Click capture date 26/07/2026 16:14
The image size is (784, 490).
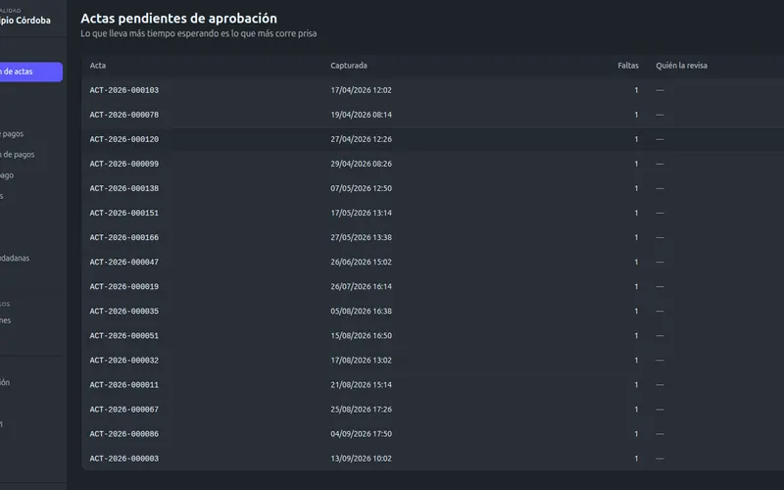pyautogui.click(x=361, y=286)
